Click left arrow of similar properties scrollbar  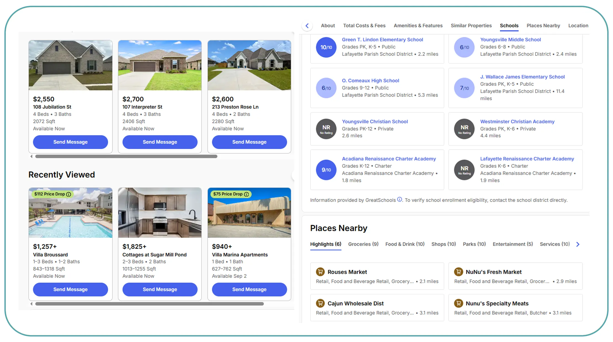[31, 156]
